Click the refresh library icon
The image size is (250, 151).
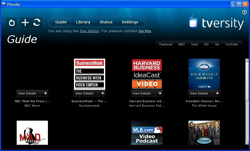(37, 22)
